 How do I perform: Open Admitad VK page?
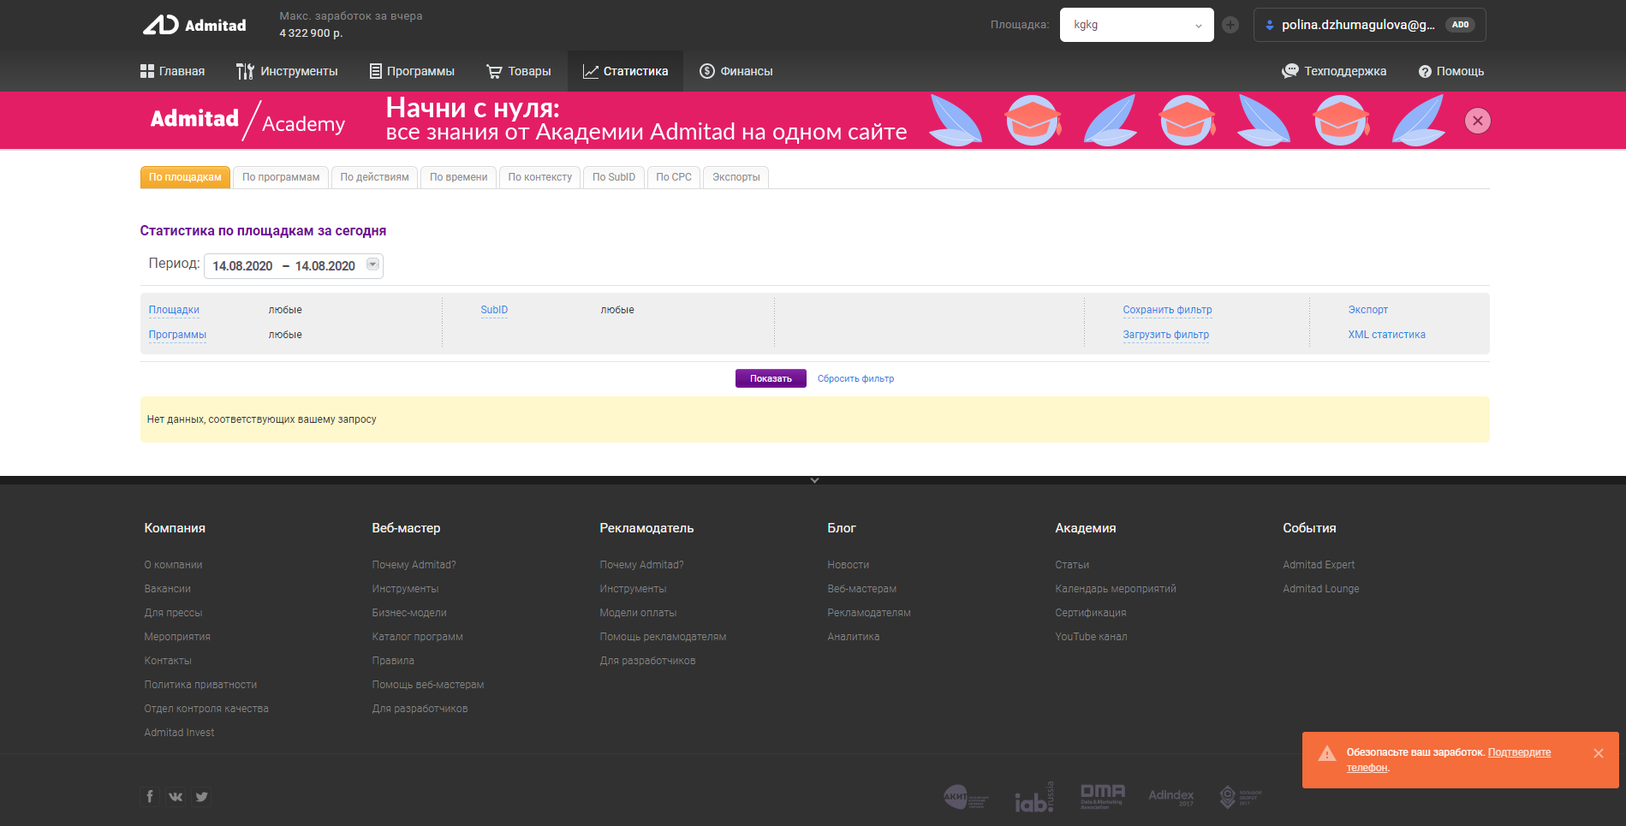[176, 796]
